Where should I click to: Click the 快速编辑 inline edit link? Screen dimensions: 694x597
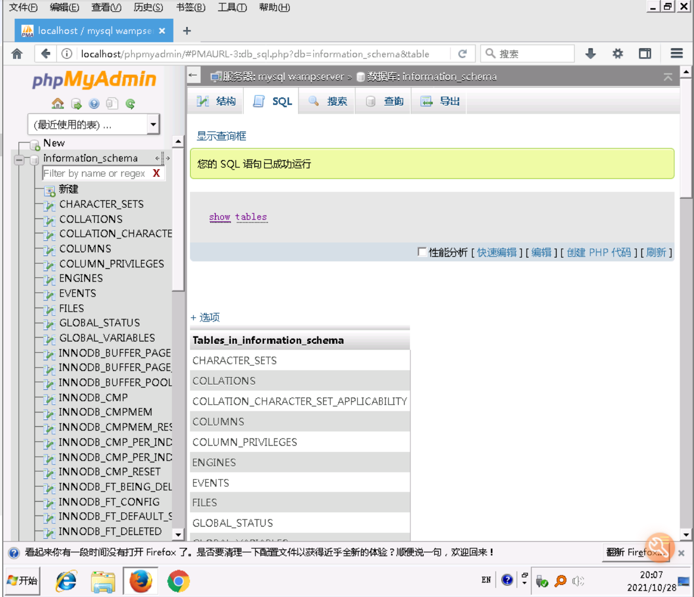[x=497, y=253]
